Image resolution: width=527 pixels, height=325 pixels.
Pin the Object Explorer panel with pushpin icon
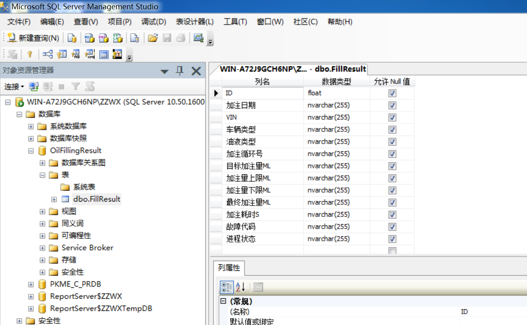pyautogui.click(x=180, y=71)
